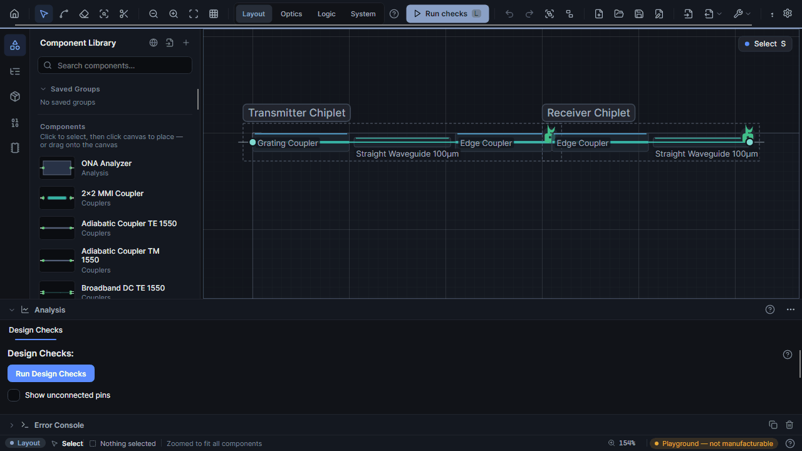Switch to the Logic tab
The width and height of the screenshot is (802, 451).
pyautogui.click(x=326, y=14)
